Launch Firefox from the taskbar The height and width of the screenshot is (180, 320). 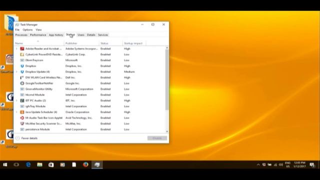coord(85,164)
